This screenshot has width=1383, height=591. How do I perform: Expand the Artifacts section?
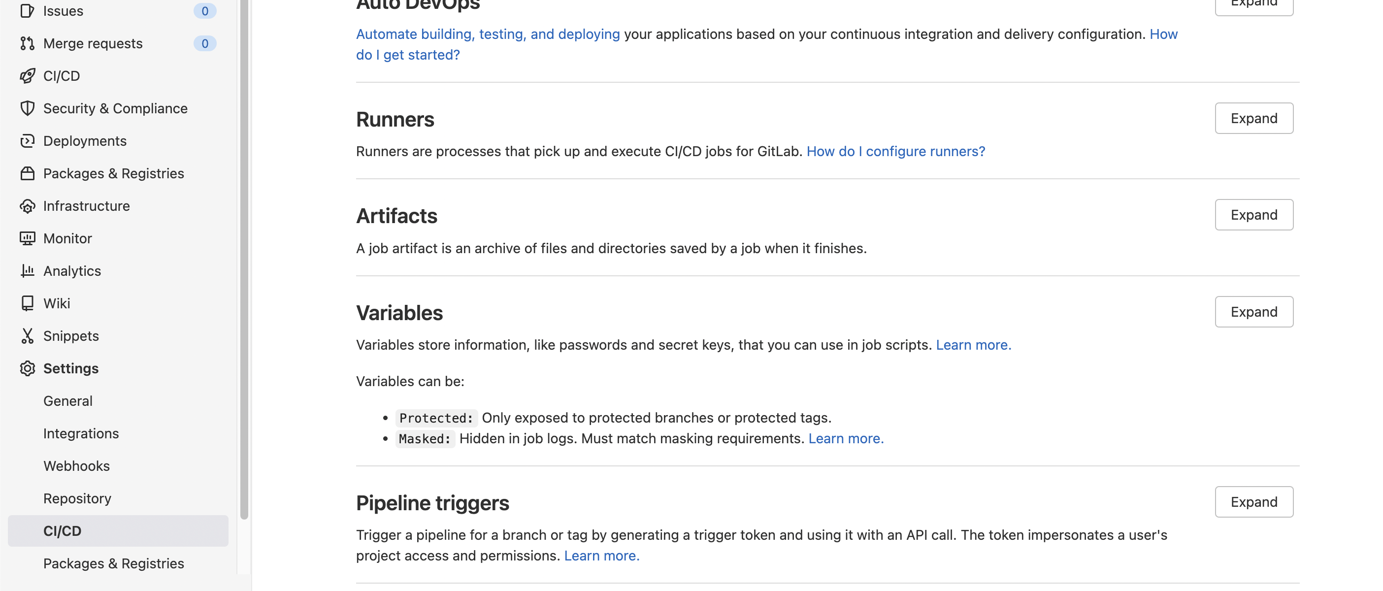click(x=1253, y=215)
